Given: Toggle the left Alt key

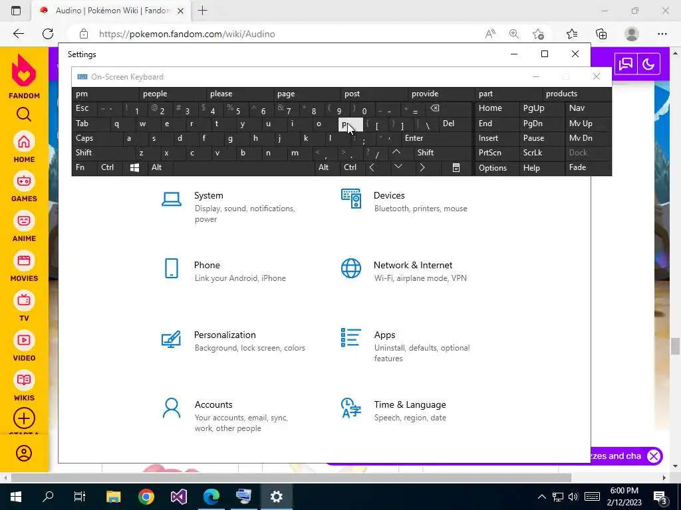Looking at the screenshot, I should [160, 167].
